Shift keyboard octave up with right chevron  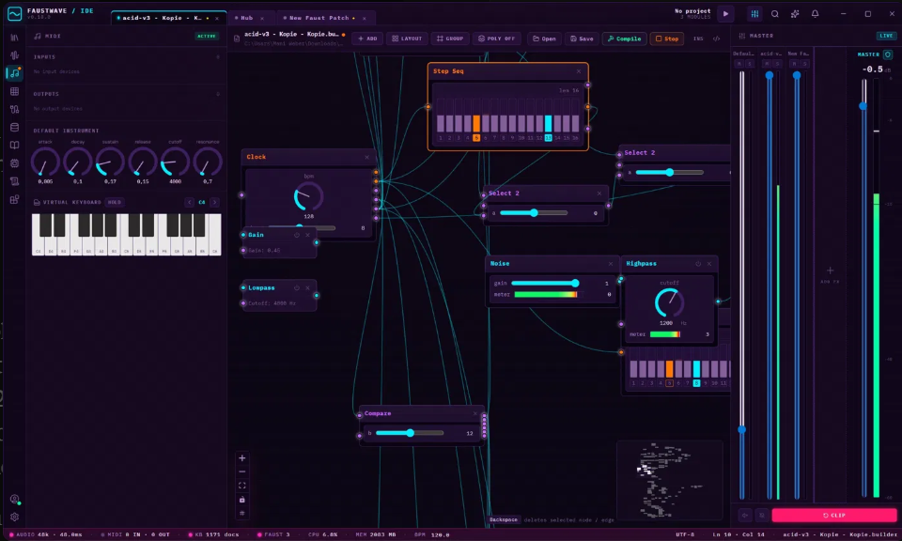click(214, 202)
